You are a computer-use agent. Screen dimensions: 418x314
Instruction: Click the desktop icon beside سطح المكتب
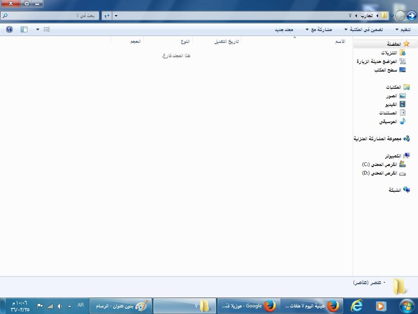[402, 70]
